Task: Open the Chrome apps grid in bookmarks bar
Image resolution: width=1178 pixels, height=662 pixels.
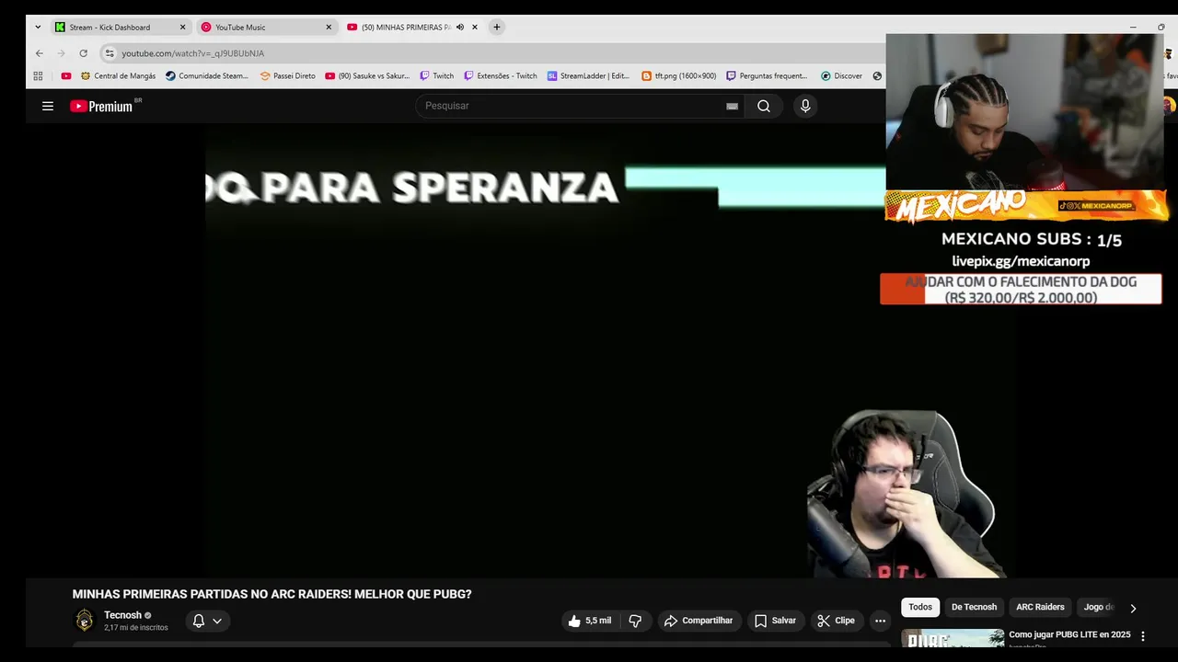Action: point(38,76)
